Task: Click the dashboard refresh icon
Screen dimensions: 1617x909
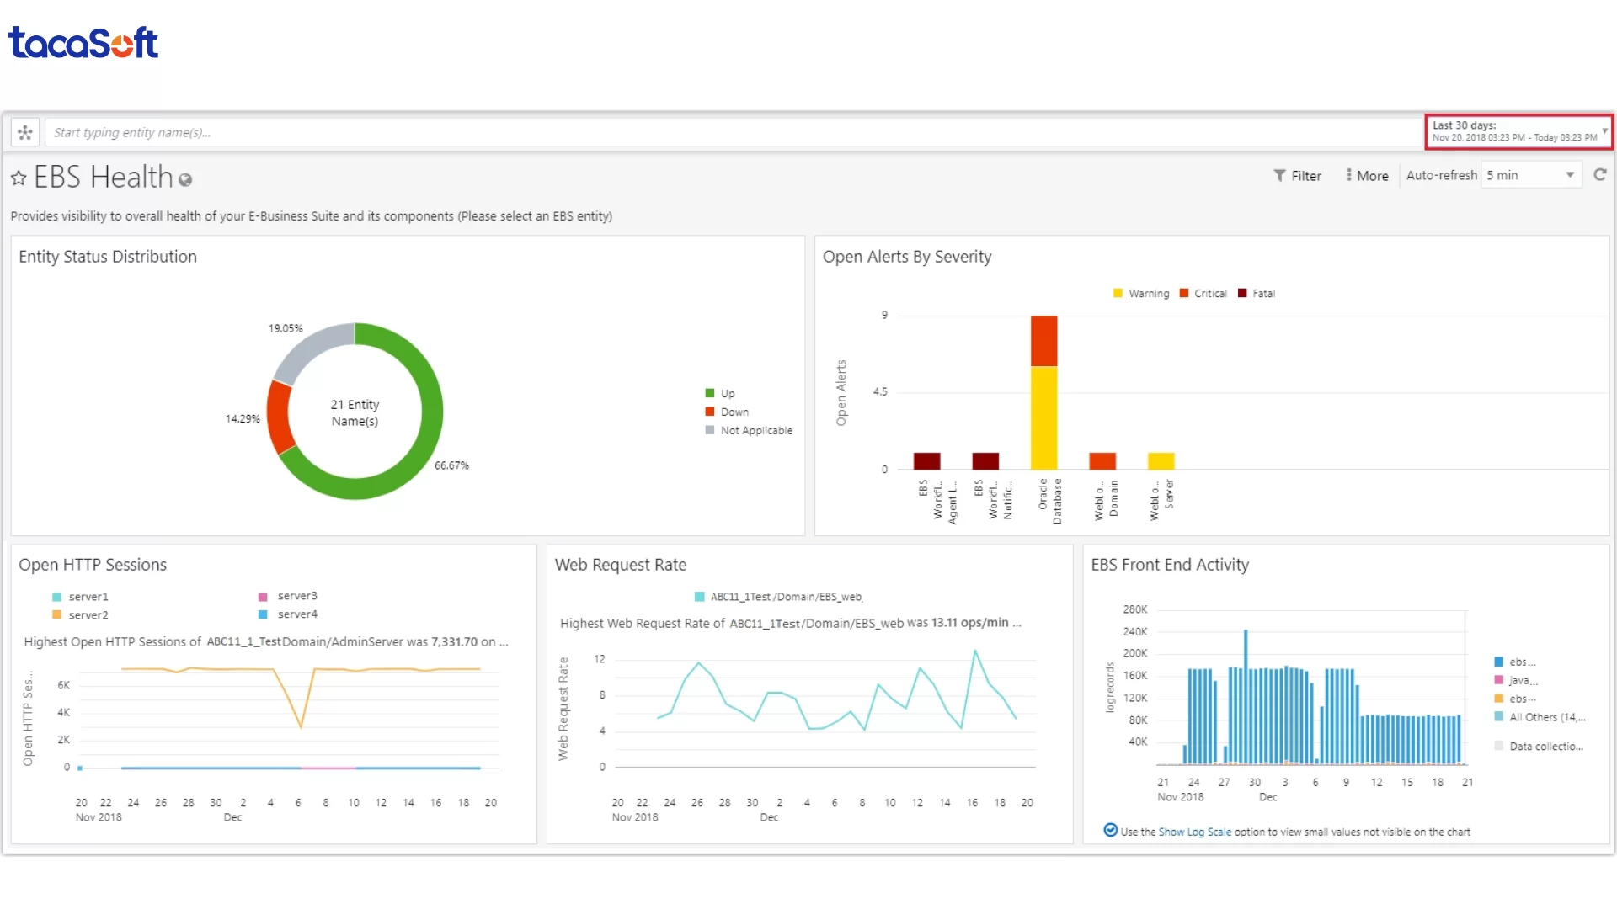Action: [x=1599, y=174]
